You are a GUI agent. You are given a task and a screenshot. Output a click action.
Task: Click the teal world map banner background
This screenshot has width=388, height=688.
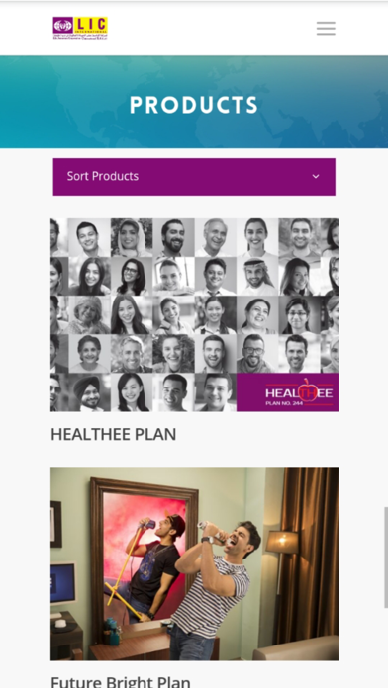click(194, 102)
